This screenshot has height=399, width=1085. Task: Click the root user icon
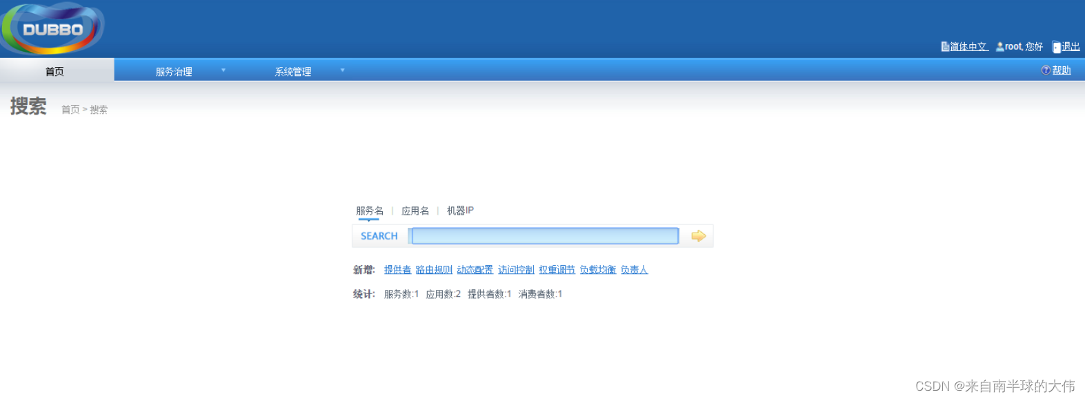1000,47
